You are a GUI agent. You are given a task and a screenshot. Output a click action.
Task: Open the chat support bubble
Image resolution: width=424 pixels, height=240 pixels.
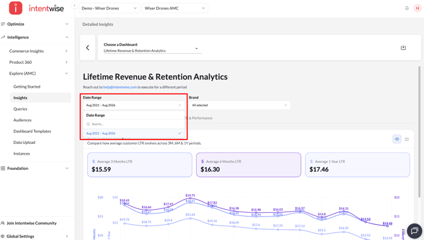pyautogui.click(x=415, y=231)
